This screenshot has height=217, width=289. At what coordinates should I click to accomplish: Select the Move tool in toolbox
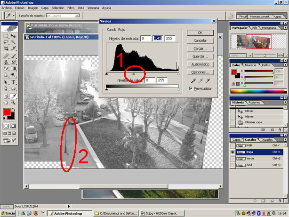pos(13,36)
